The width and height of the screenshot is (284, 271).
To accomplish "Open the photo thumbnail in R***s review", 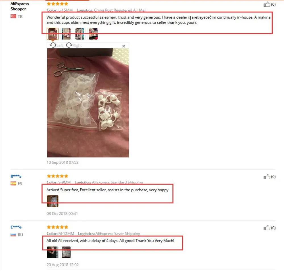I will coord(53,201).
